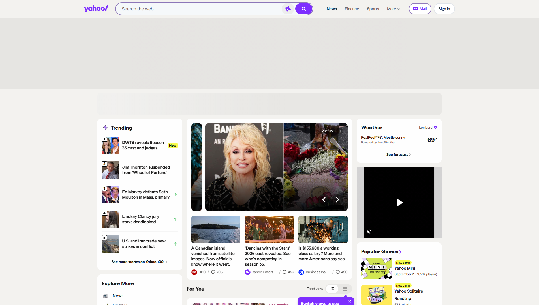Image resolution: width=539 pixels, height=305 pixels.
Task: Open the News tab in header
Action: 331,9
